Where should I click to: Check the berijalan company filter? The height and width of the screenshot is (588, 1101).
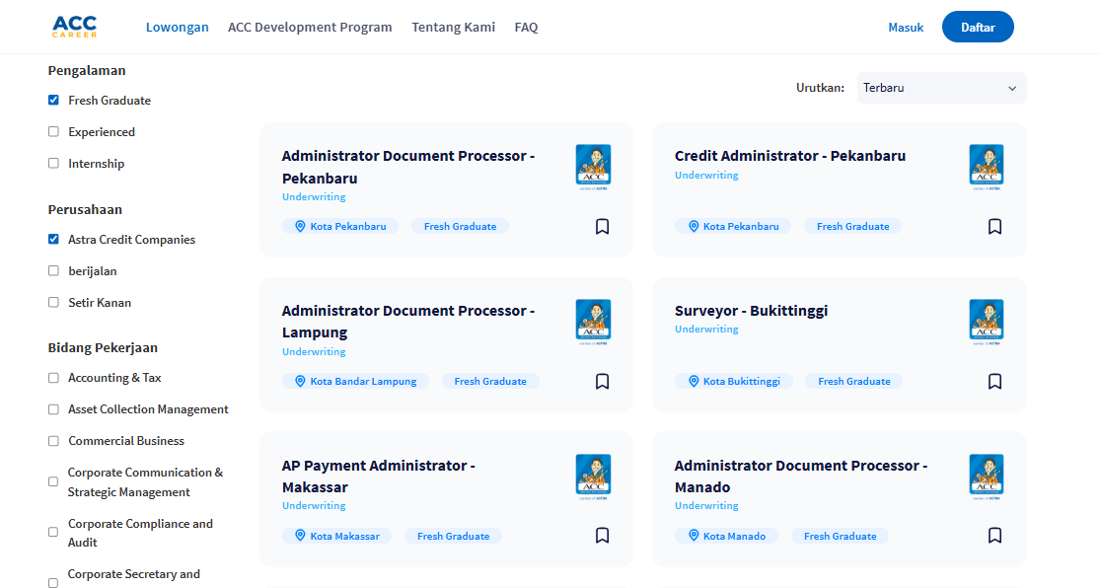[53, 271]
